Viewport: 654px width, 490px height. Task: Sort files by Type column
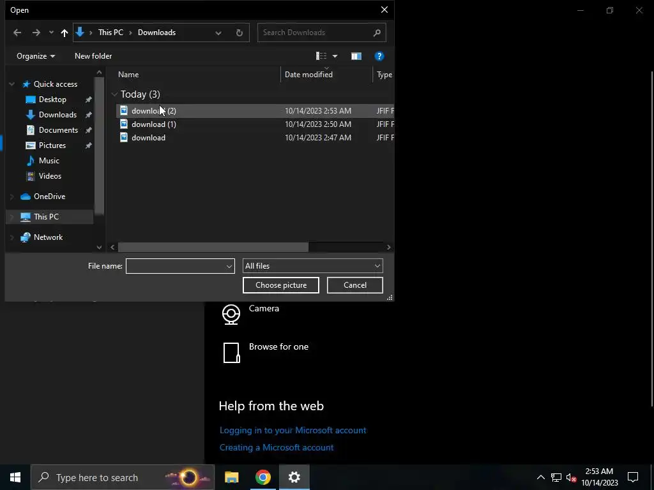(x=384, y=75)
